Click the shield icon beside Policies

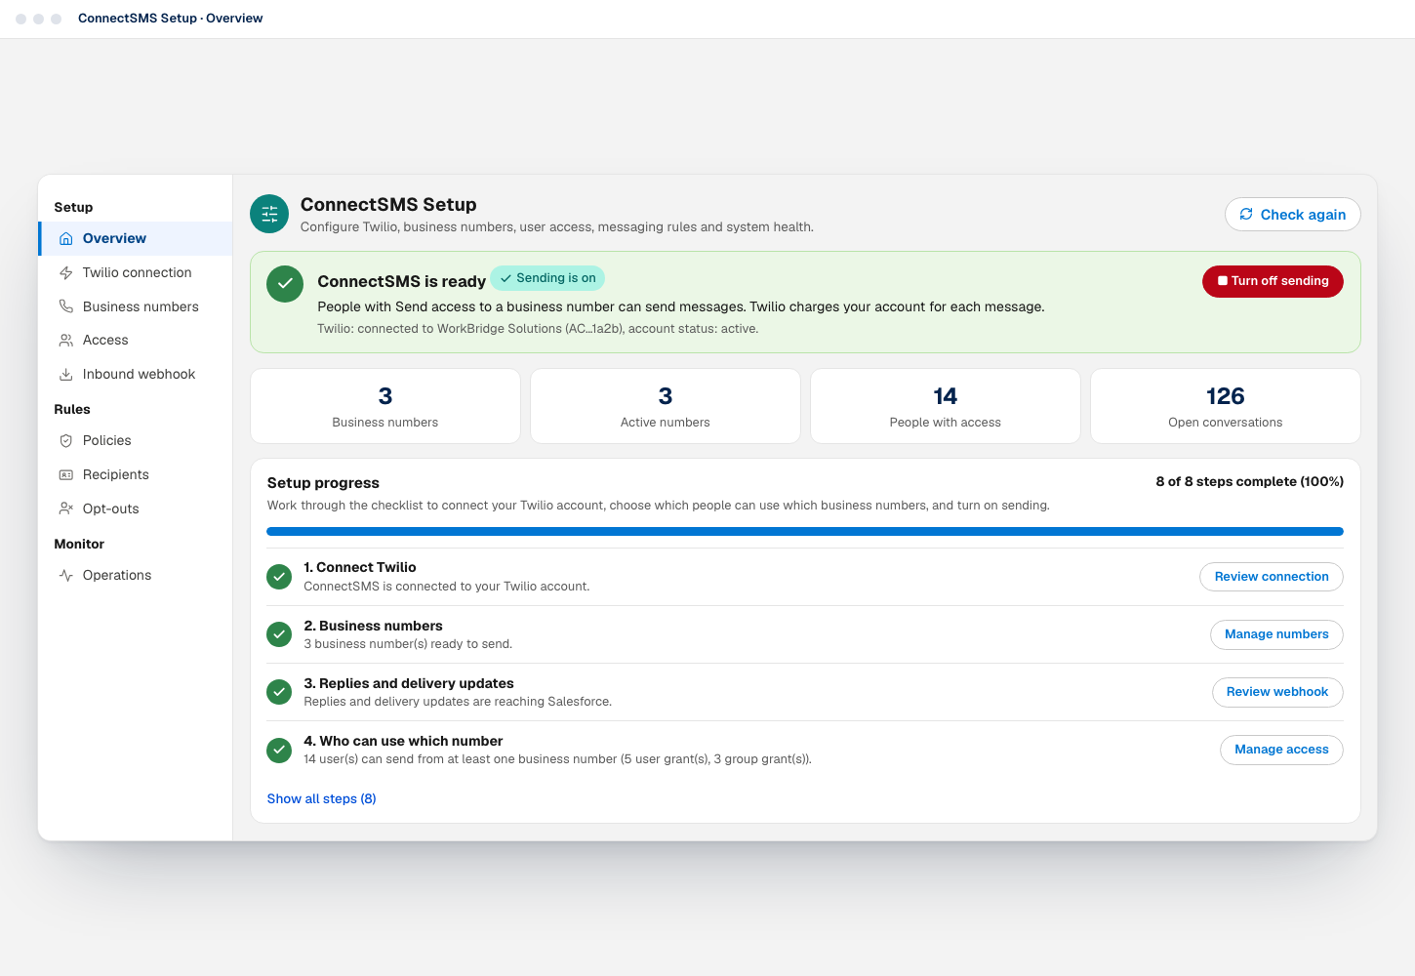[66, 441]
